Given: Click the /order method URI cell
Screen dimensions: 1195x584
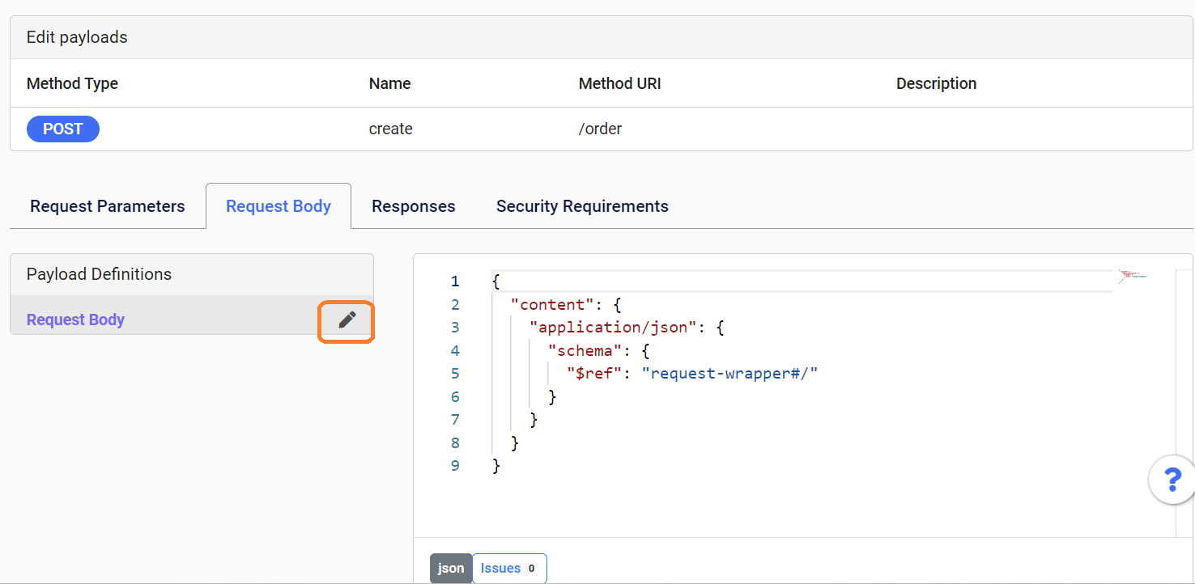Looking at the screenshot, I should click(x=600, y=129).
